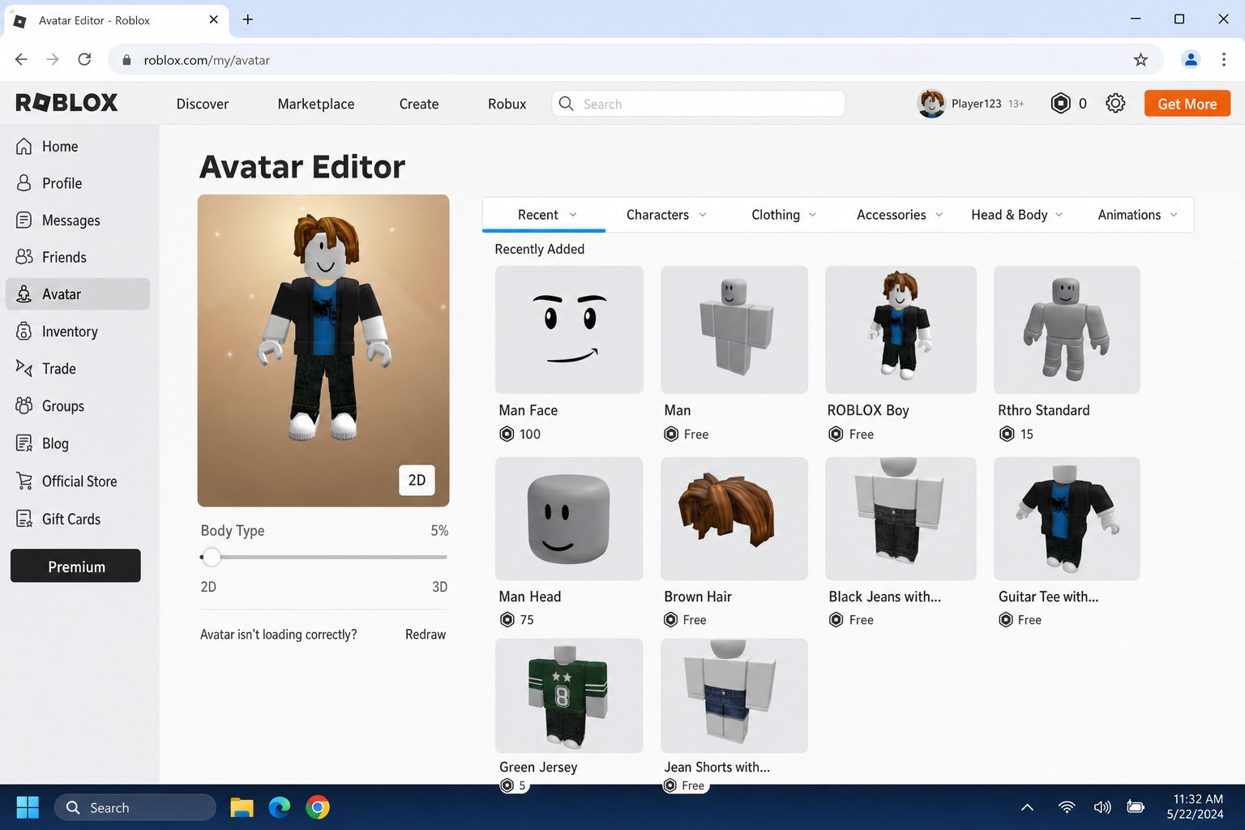Go back in browser history

pos(21,59)
